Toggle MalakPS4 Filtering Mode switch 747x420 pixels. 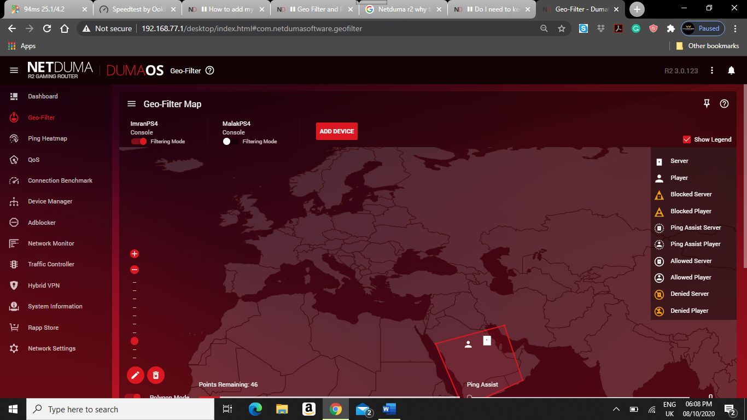231,141
